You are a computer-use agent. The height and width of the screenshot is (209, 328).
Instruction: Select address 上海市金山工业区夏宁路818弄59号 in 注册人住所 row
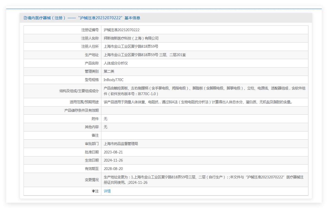pos(131,46)
